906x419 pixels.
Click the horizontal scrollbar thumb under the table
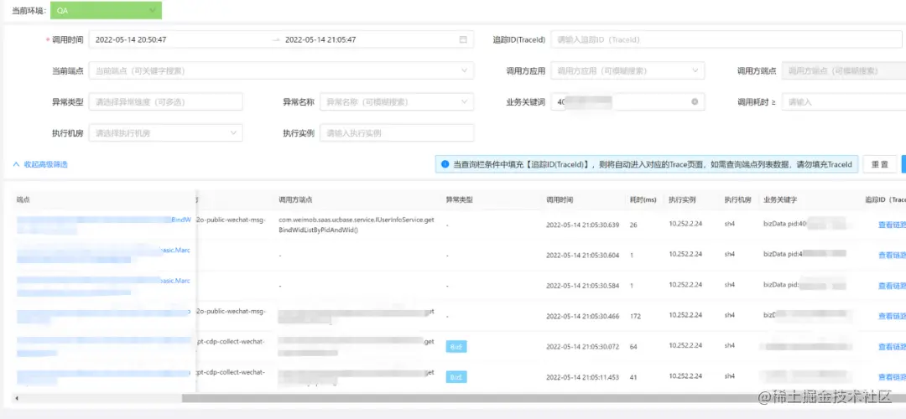(543, 398)
